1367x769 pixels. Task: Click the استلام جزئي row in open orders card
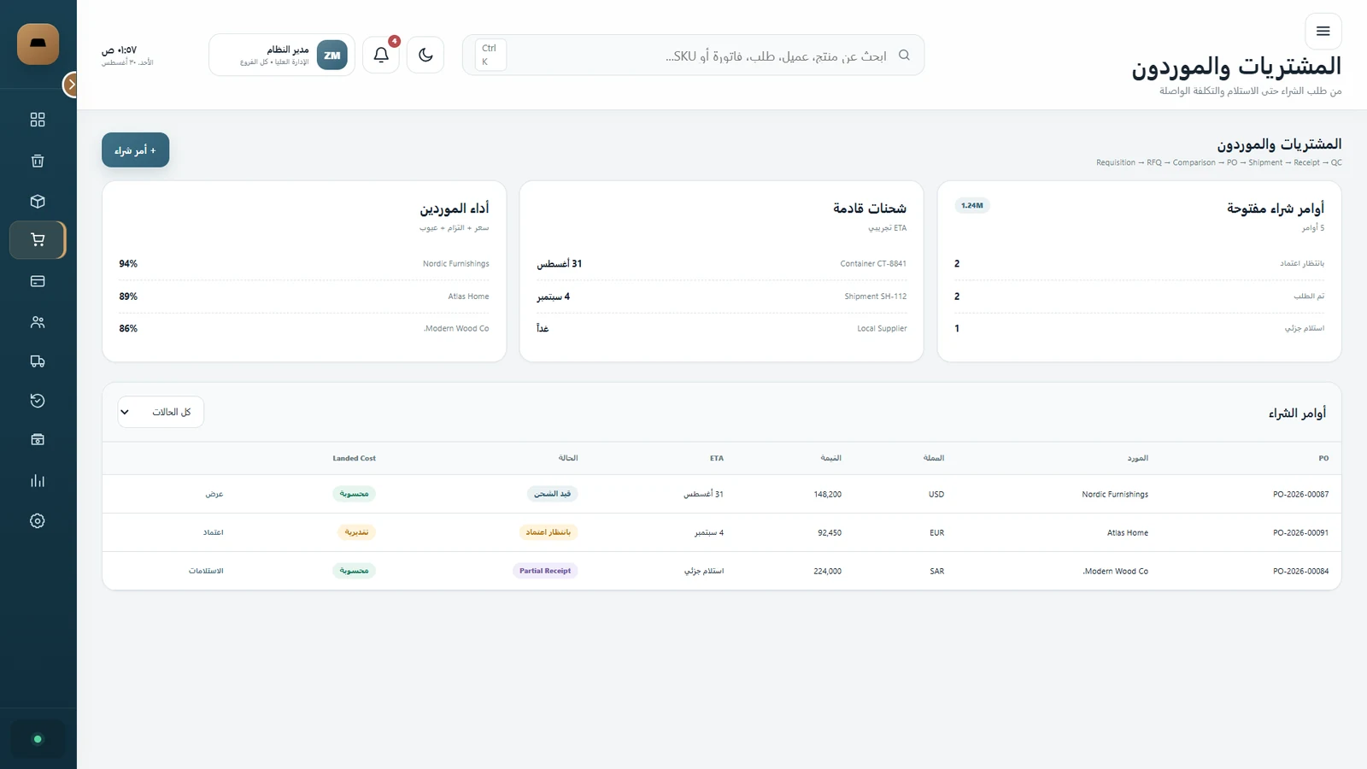tap(1139, 329)
